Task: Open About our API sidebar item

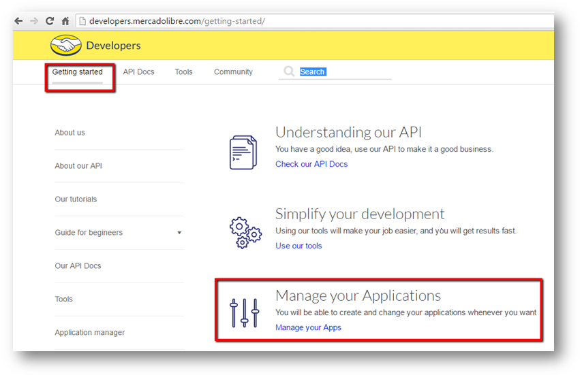Action: tap(78, 166)
